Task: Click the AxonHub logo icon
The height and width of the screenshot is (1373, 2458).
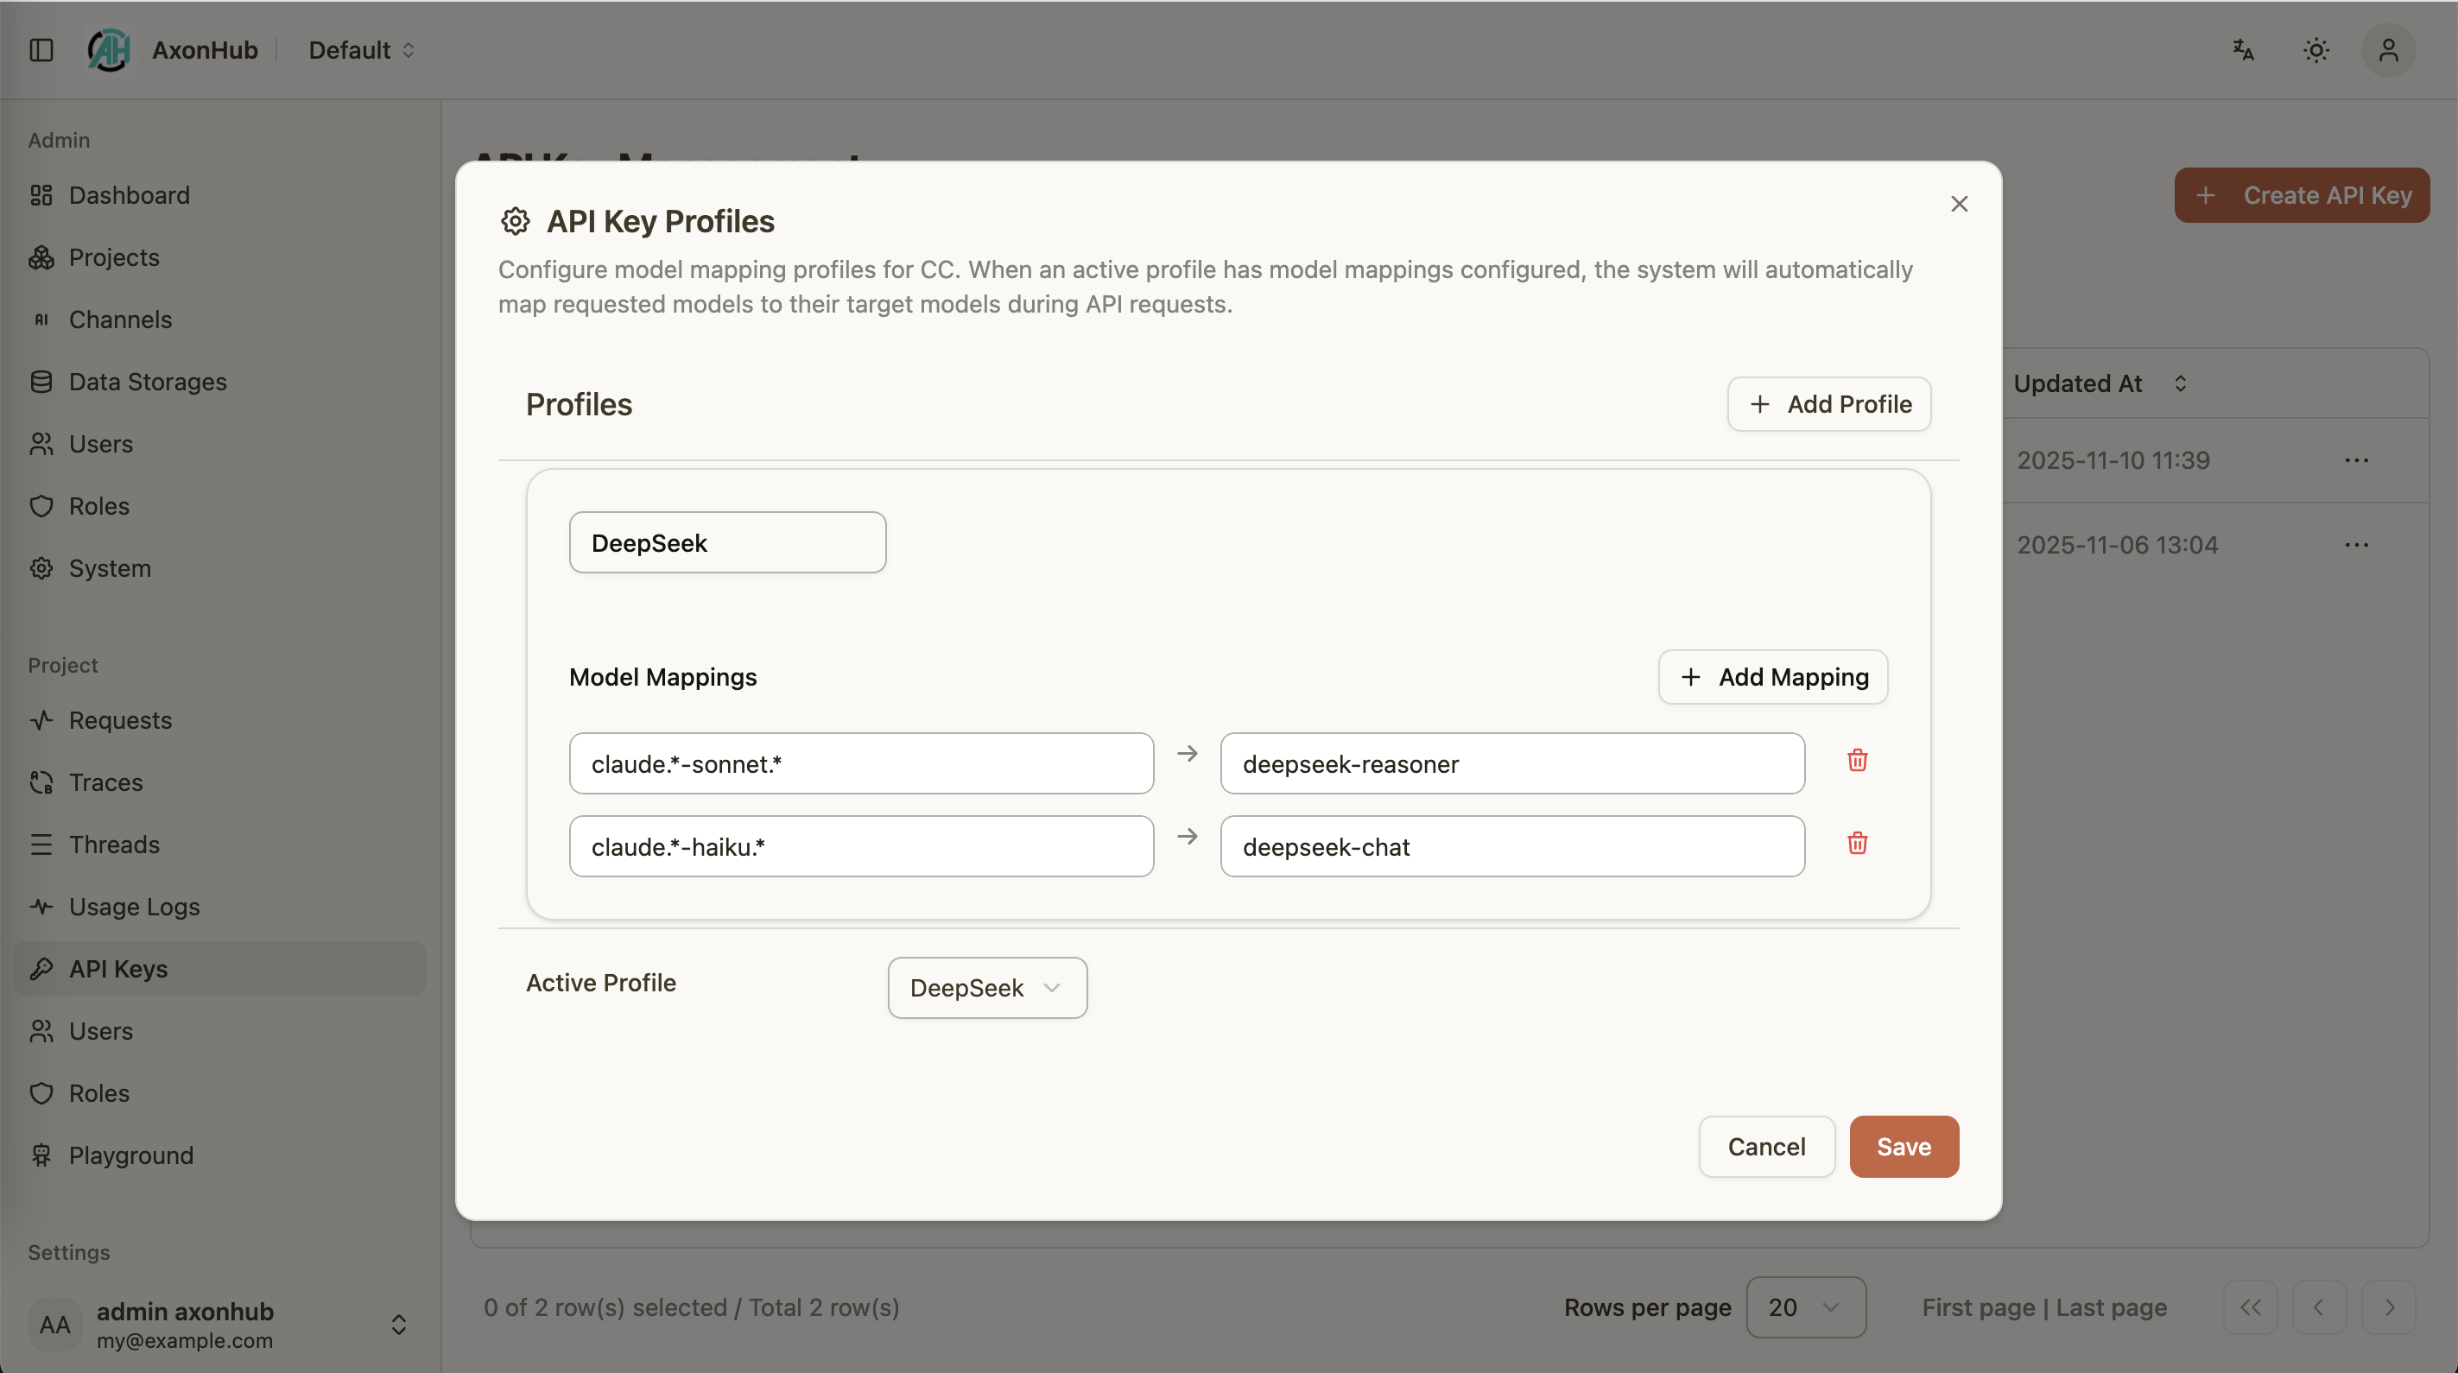Action: coord(109,49)
